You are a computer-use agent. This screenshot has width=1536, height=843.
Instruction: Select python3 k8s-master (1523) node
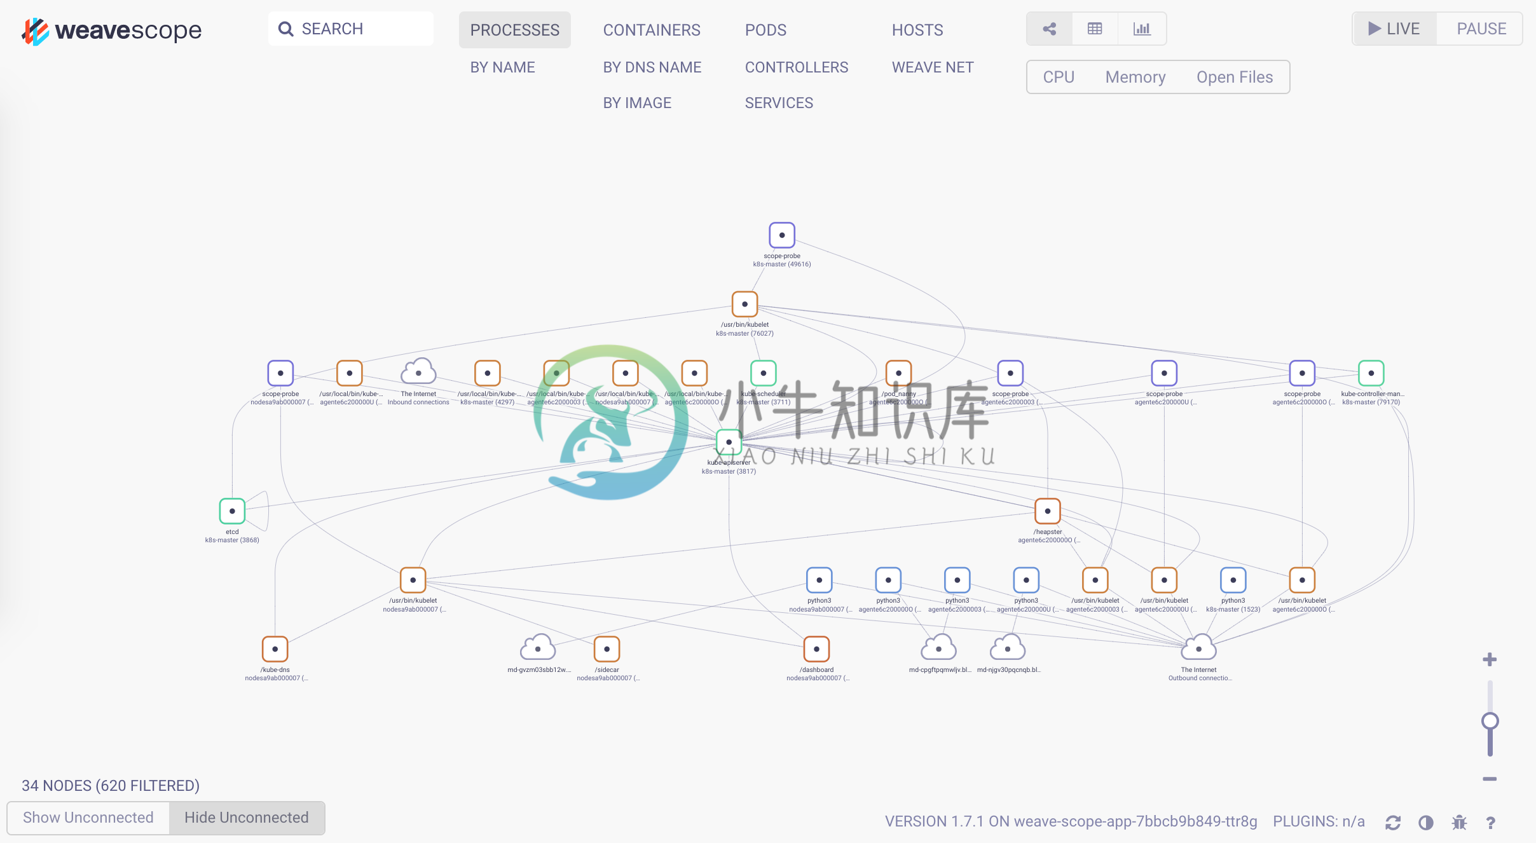coord(1233,580)
